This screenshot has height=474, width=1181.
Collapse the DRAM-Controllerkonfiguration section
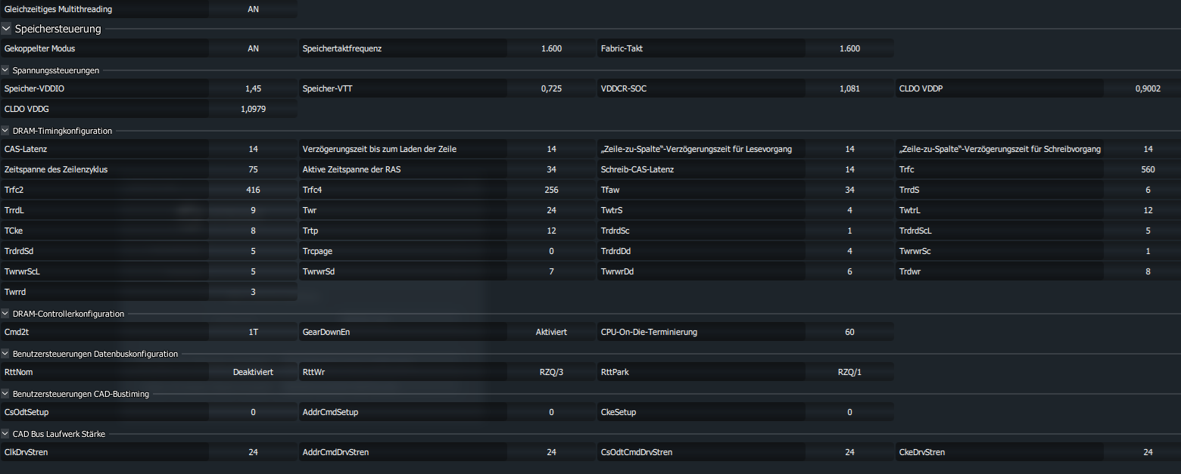tap(5, 314)
